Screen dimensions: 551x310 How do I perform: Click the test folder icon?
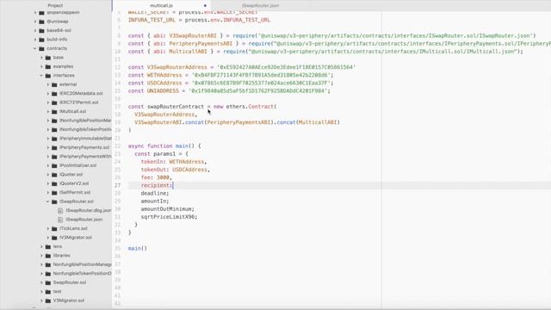point(48,292)
